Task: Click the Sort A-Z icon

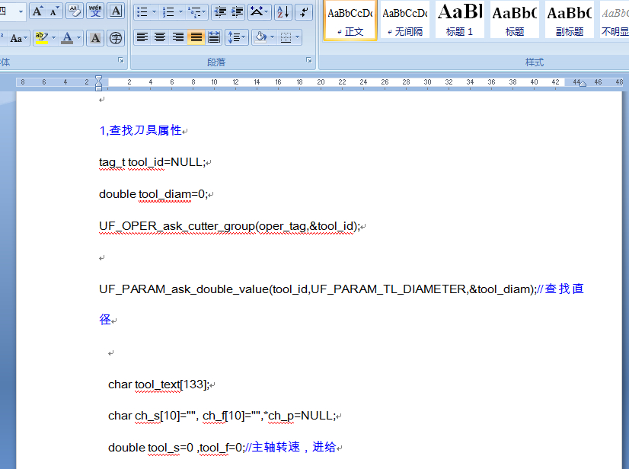Action: click(283, 11)
